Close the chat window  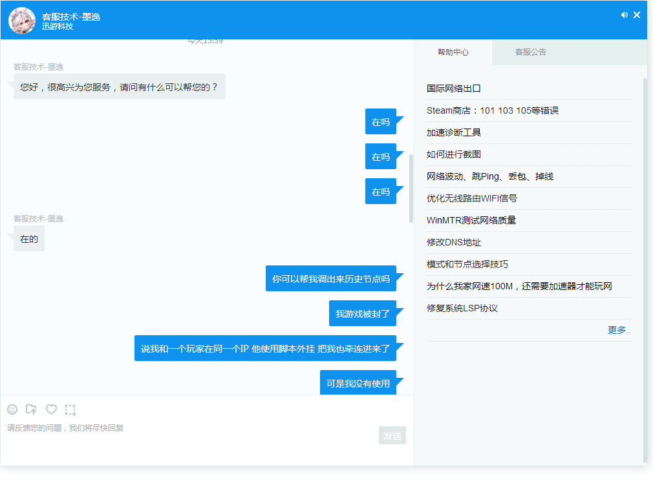[637, 15]
